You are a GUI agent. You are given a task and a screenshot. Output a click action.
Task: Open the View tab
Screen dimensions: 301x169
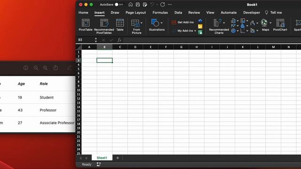pos(210,13)
